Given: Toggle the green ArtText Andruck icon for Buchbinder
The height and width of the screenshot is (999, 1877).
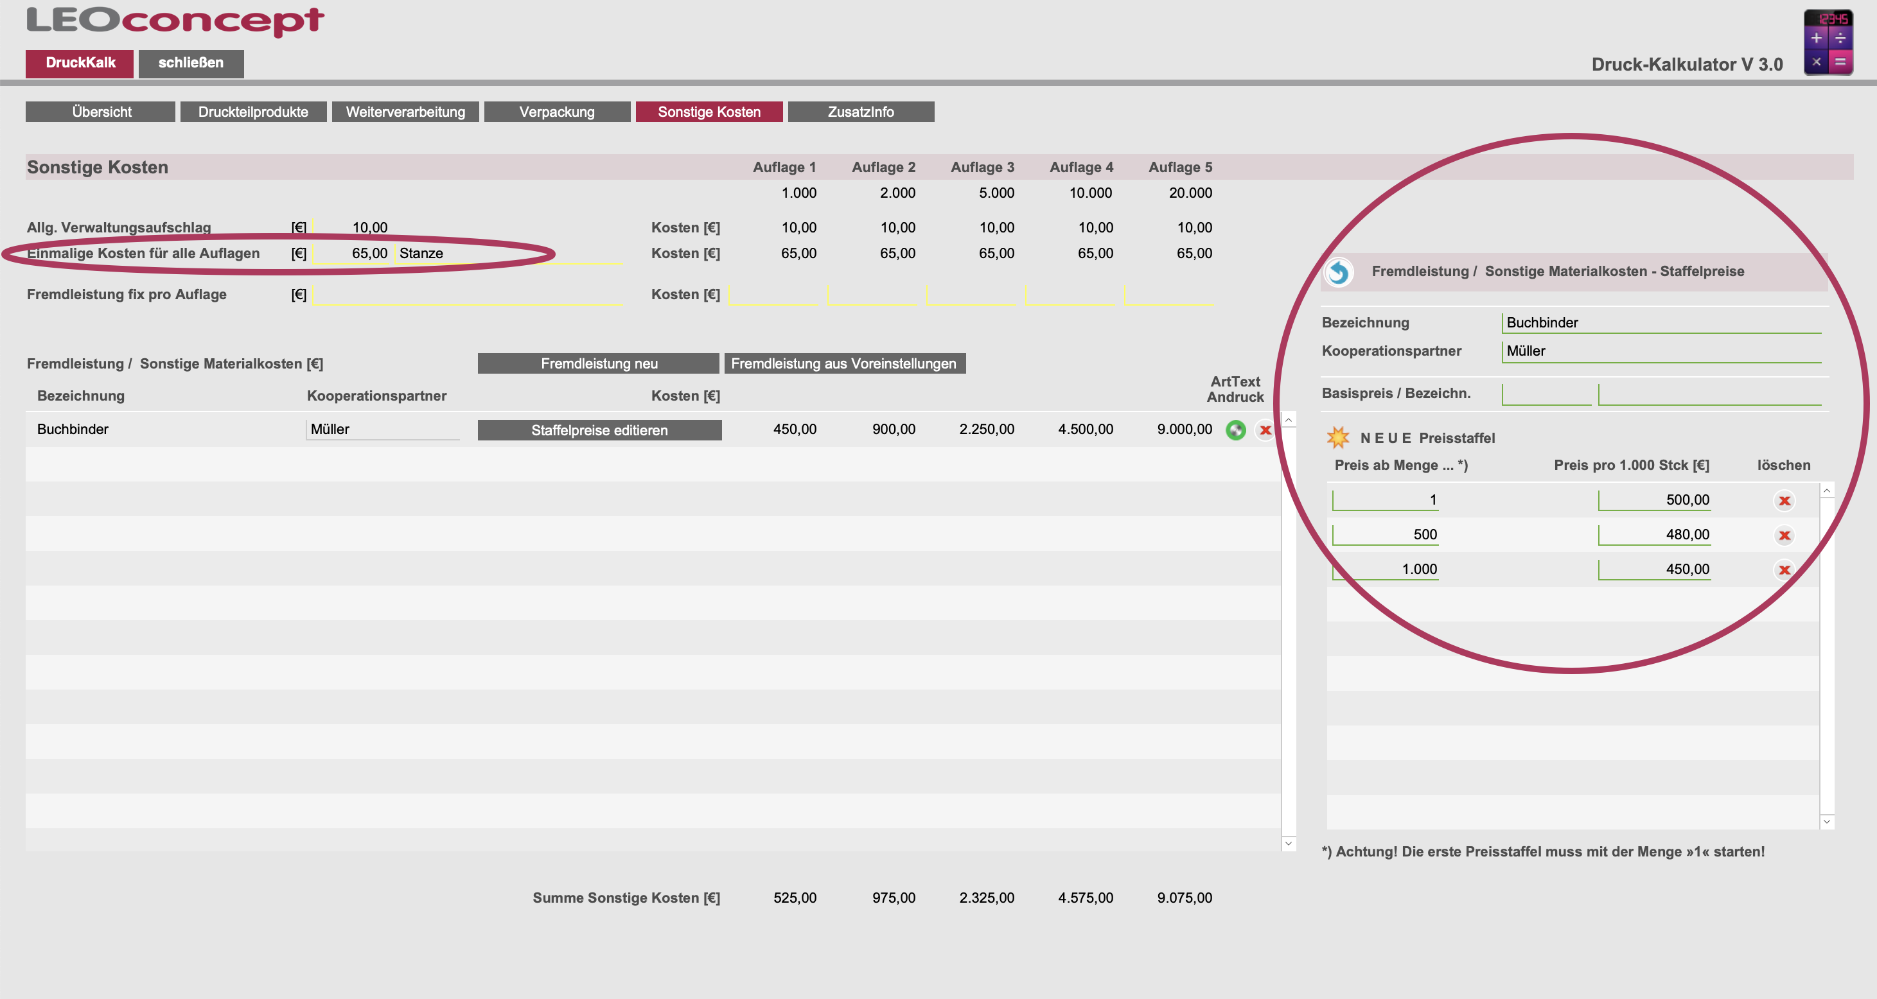Looking at the screenshot, I should tap(1236, 430).
